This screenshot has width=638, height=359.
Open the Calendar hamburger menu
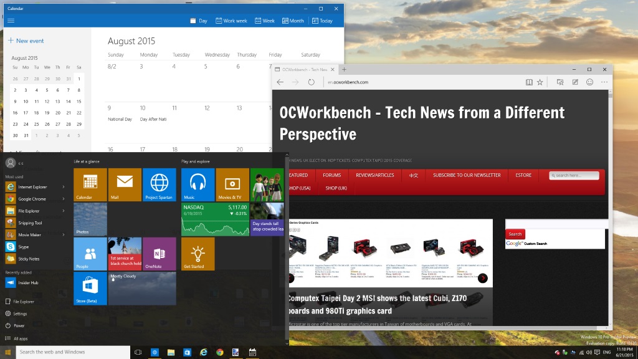11,21
